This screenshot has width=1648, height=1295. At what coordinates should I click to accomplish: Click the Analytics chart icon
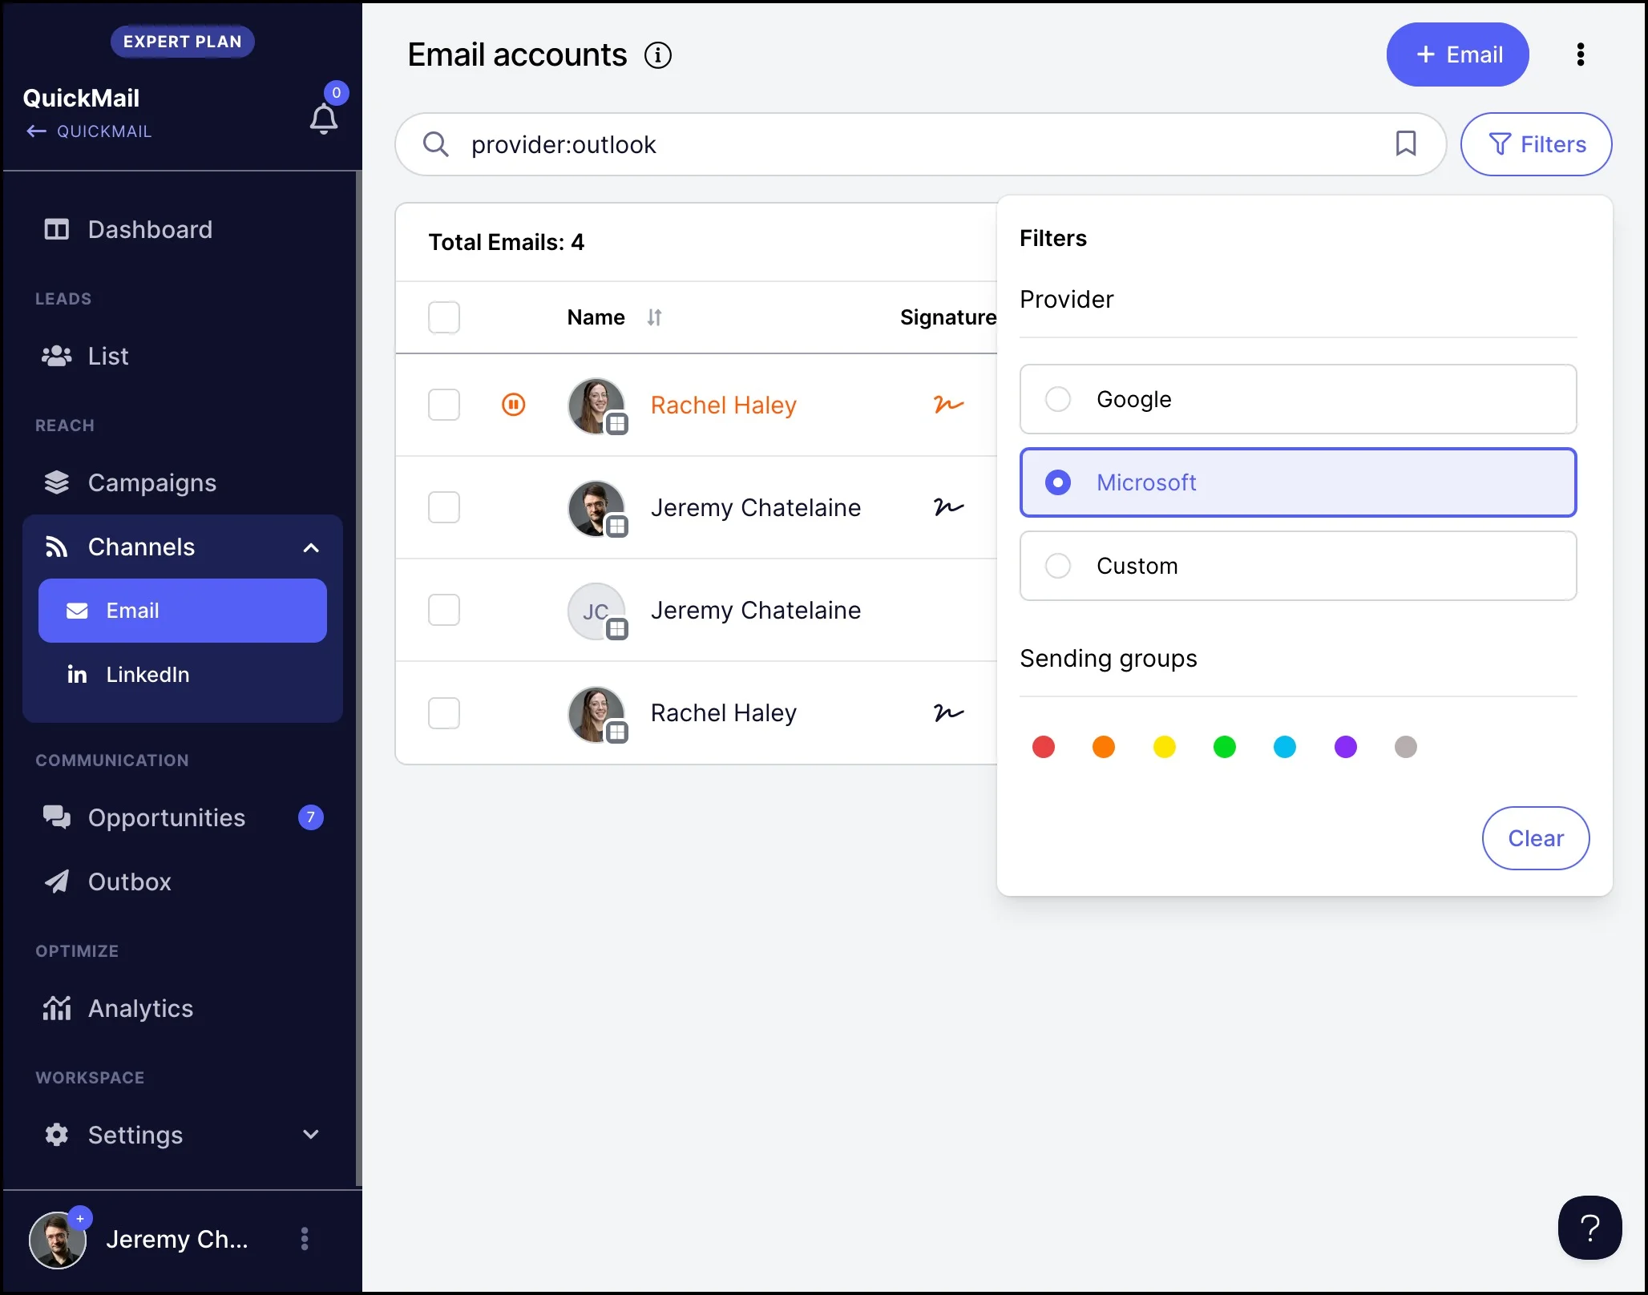coord(56,1008)
